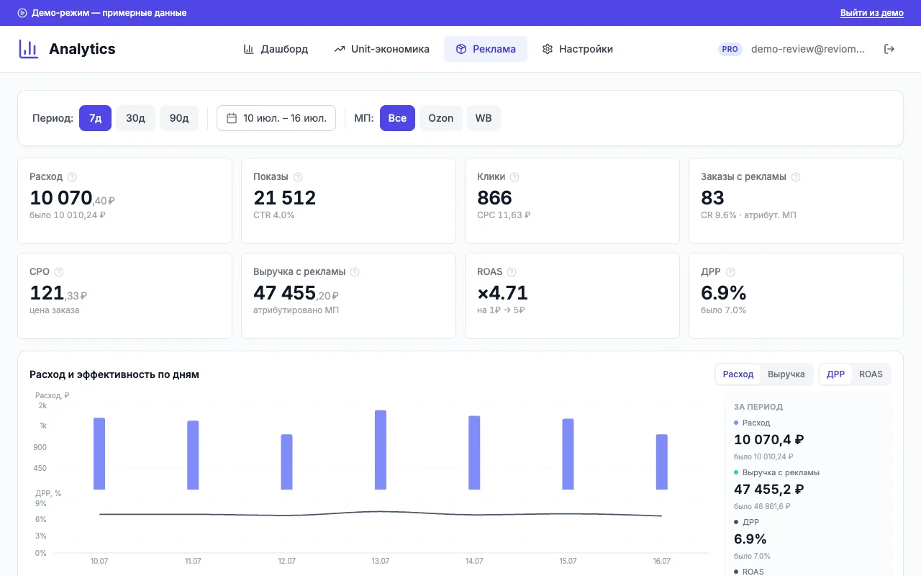The image size is (921, 576).
Task: Select the 30д period
Action: point(135,118)
